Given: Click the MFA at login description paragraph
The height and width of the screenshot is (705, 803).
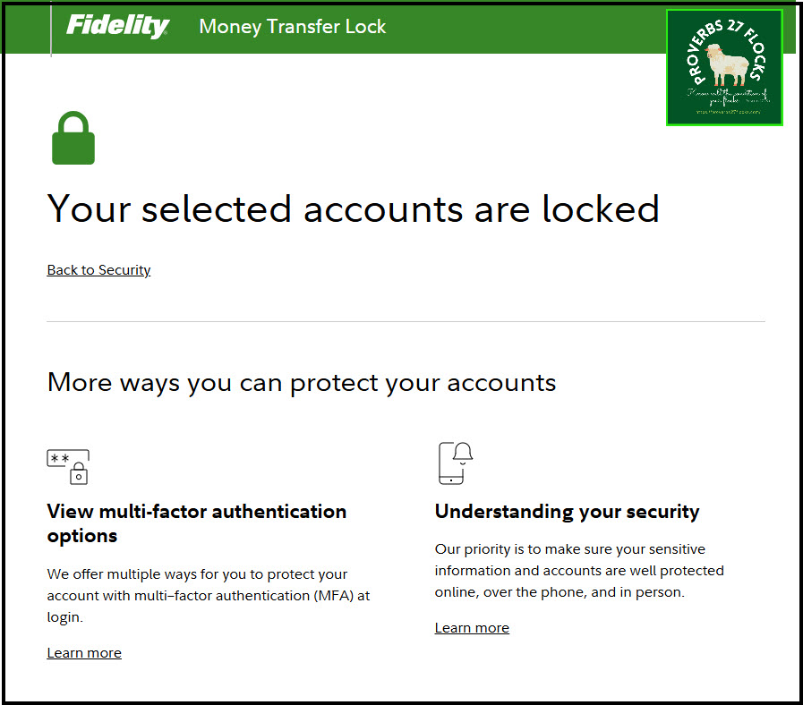Looking at the screenshot, I should [x=208, y=595].
